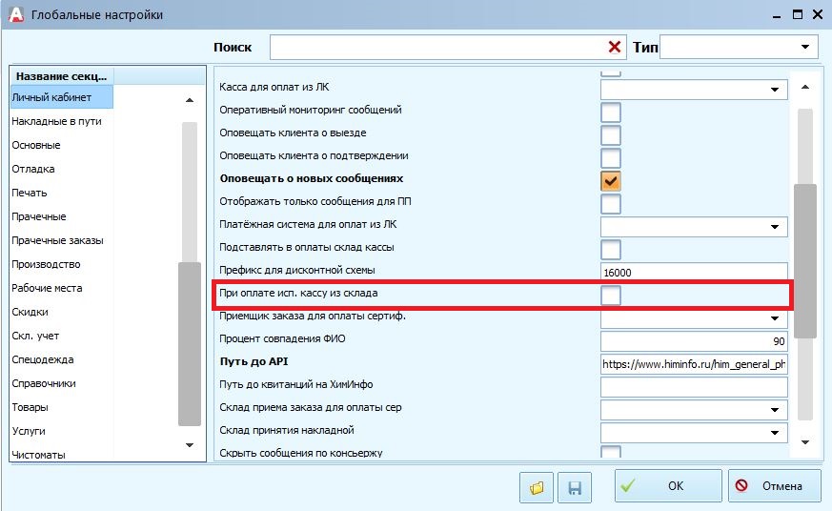Open settings file with folder icon button
832x511 pixels.
pos(537,487)
